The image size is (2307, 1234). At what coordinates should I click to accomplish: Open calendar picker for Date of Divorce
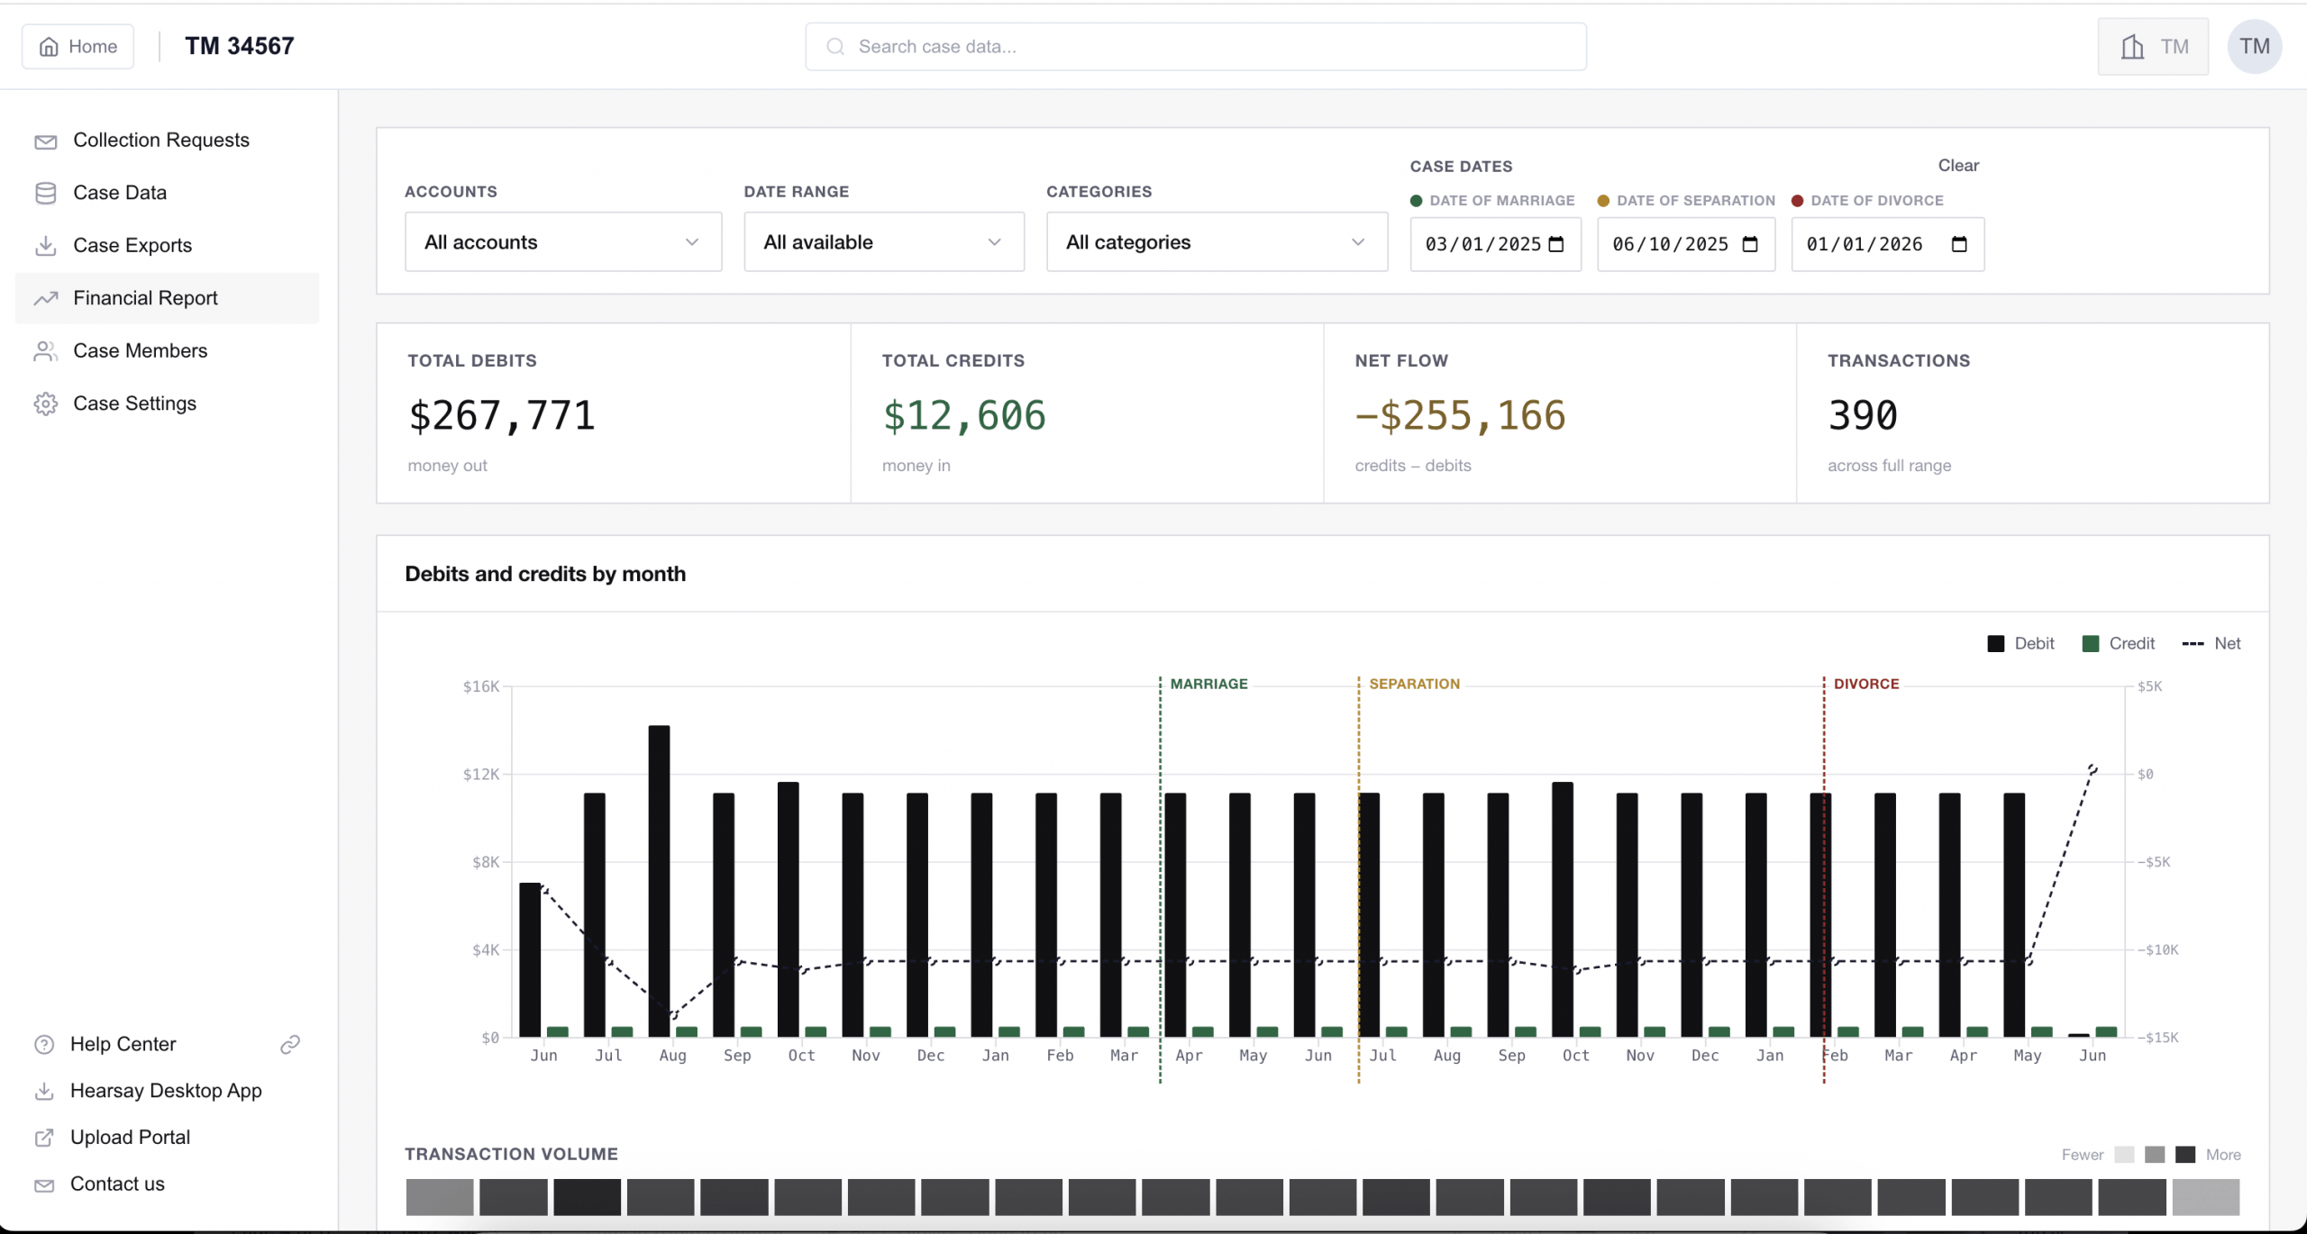tap(1959, 244)
